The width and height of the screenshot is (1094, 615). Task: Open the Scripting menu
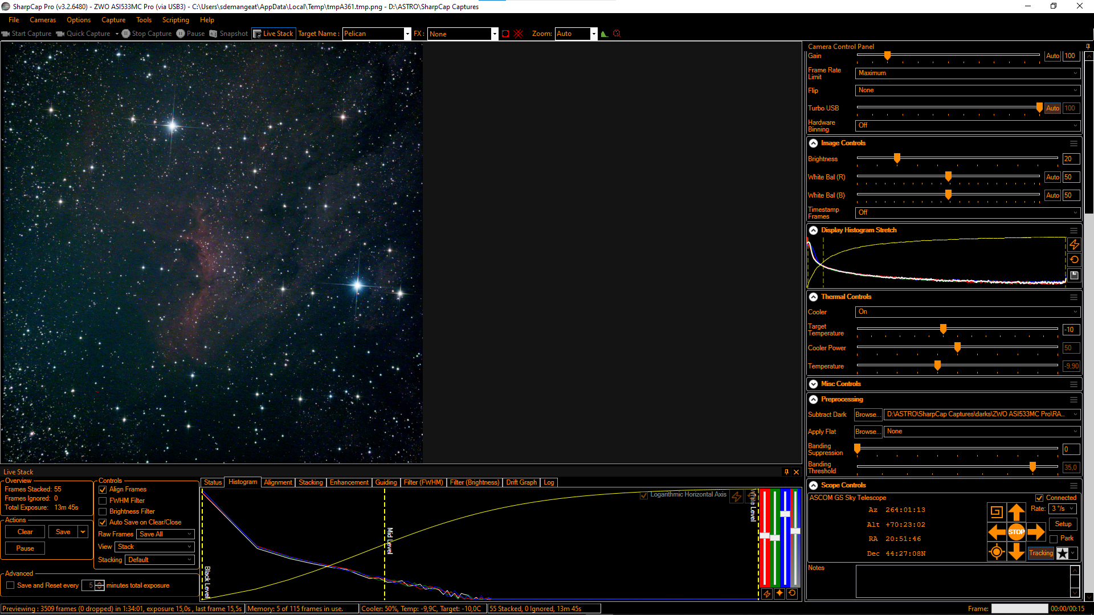[x=175, y=20]
